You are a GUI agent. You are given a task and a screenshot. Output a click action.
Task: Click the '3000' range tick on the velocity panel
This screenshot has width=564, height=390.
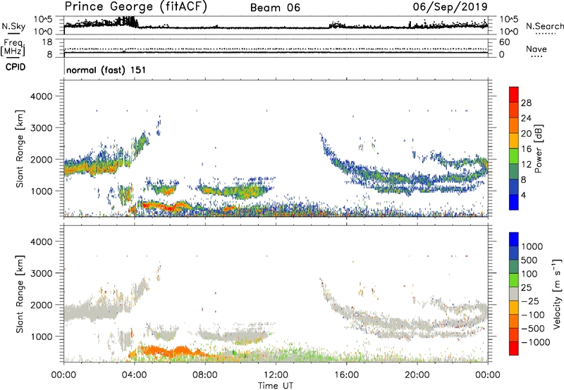(x=42, y=273)
